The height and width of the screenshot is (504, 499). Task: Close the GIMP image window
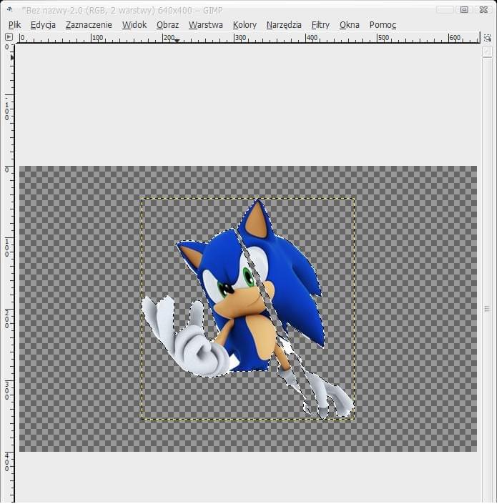pos(485,9)
